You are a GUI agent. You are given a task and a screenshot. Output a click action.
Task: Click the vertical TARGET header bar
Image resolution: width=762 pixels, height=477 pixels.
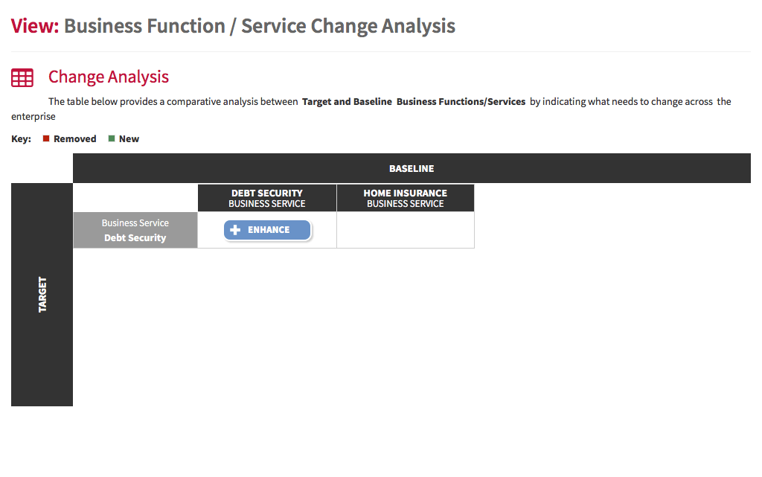coord(42,295)
